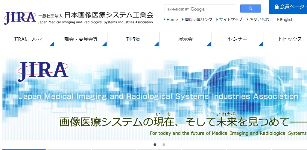The image size is (307, 150).
Task: Click the magnifier search button
Action: coord(250,9)
